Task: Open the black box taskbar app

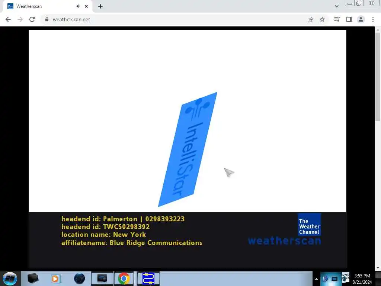Action: (33, 279)
